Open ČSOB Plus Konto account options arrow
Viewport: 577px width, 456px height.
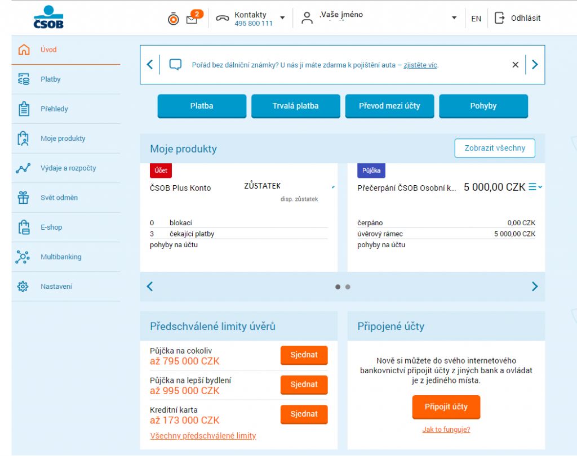pos(333,187)
